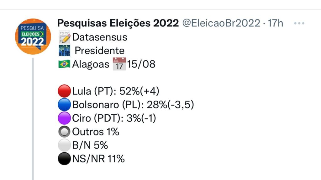Click the Lula (PT): 52%(+4) line
The image size is (321, 180).
click(116, 91)
